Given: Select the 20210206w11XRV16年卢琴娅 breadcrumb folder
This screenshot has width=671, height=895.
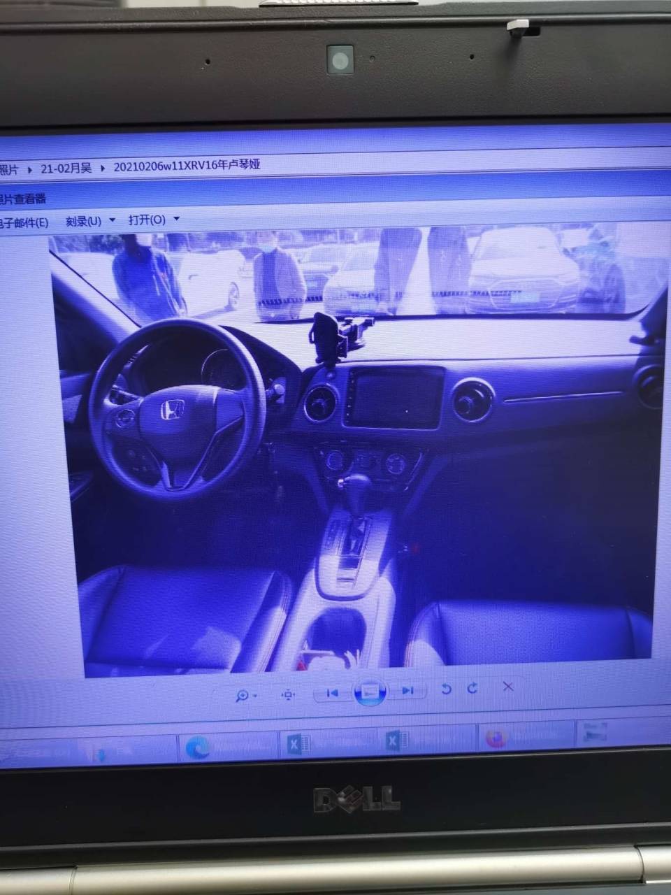Looking at the screenshot, I should tap(187, 166).
